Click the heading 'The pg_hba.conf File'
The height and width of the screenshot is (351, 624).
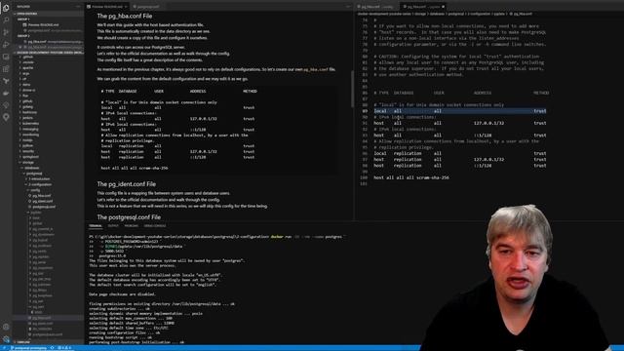[x=125, y=16]
